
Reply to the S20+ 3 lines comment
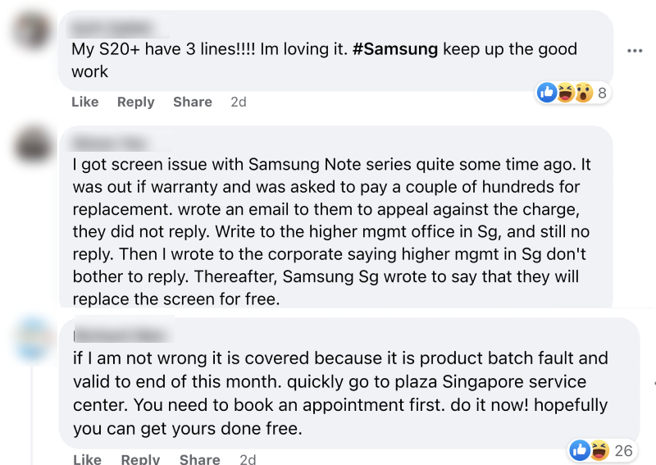pos(135,102)
